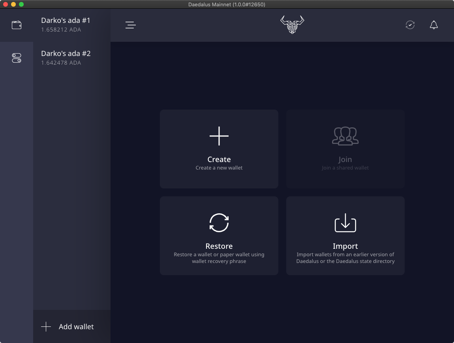Click the Import wallets description text
This screenshot has height=343, width=454.
tap(345, 258)
